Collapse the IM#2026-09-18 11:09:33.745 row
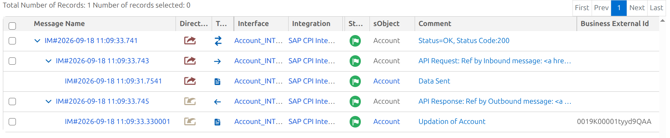Viewport: 670px width, 138px height. pos(48,102)
